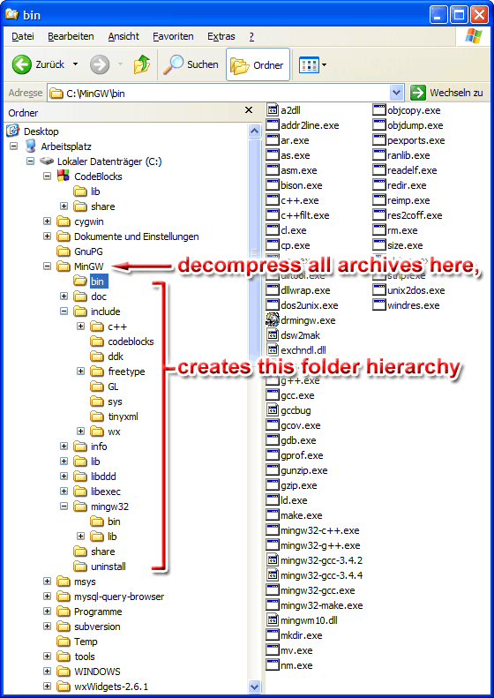Select the bison.exe file icon
This screenshot has width=494, height=698.
click(x=273, y=185)
